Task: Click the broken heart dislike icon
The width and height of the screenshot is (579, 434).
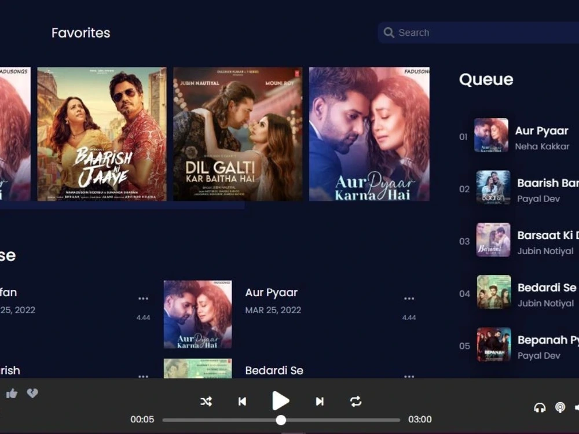Action: tap(32, 393)
